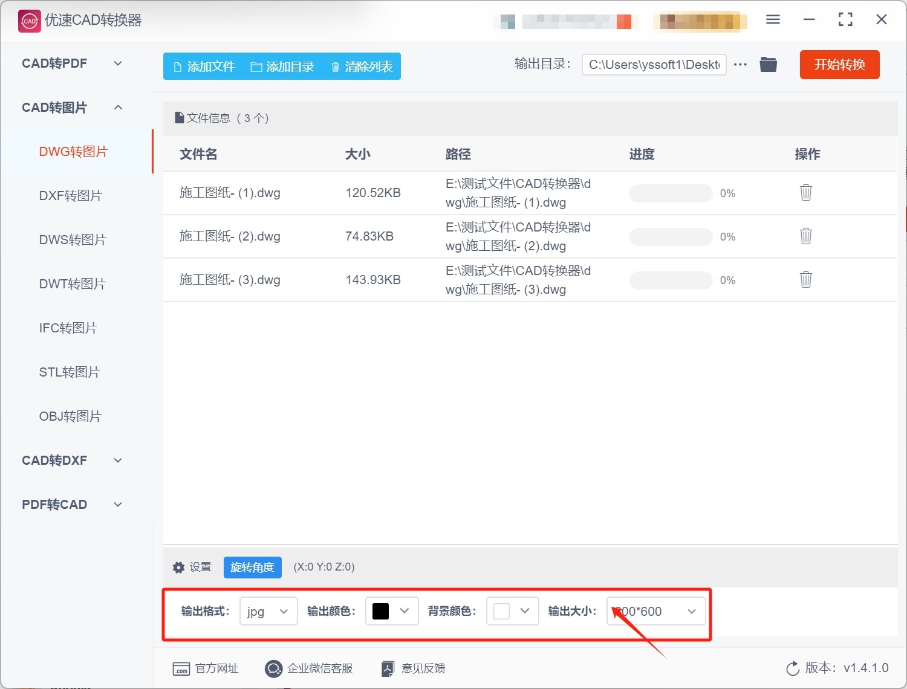Delete 施工图纸- (3).dwg with trash icon

click(x=805, y=280)
